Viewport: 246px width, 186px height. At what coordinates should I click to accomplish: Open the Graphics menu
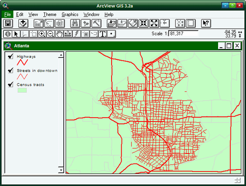70,15
